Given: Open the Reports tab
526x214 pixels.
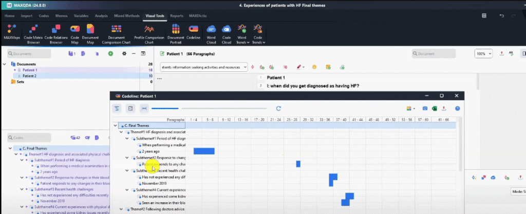Looking at the screenshot, I should (x=177, y=16).
